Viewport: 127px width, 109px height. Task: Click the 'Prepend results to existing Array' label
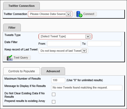(x=25, y=101)
